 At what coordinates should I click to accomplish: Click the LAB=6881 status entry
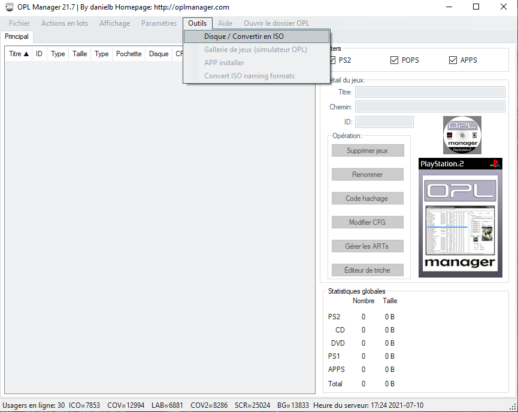click(x=167, y=405)
